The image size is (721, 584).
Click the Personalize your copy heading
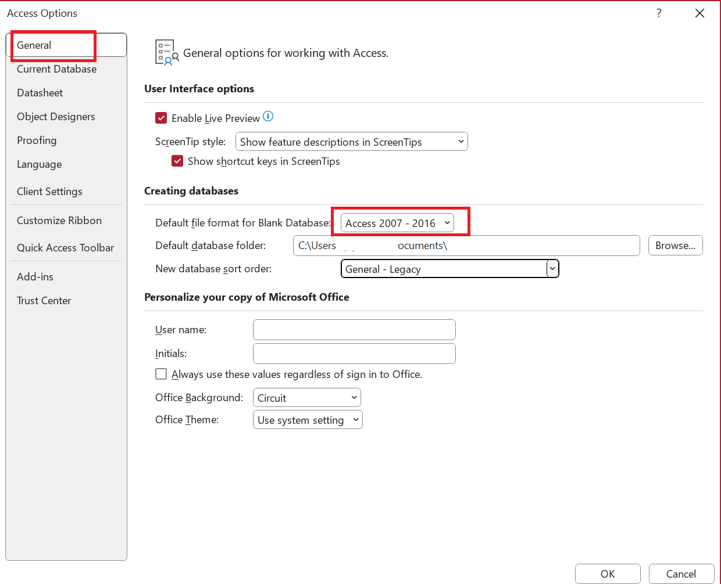pos(247,297)
